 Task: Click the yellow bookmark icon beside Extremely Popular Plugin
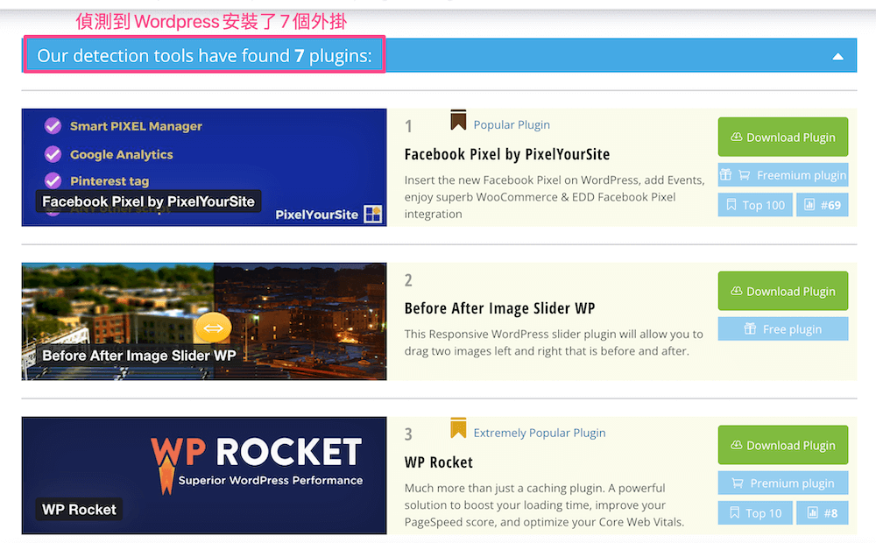(x=458, y=428)
